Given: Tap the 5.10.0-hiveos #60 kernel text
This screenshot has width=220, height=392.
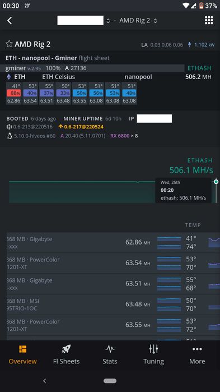Looking at the screenshot, I should [x=35, y=136].
